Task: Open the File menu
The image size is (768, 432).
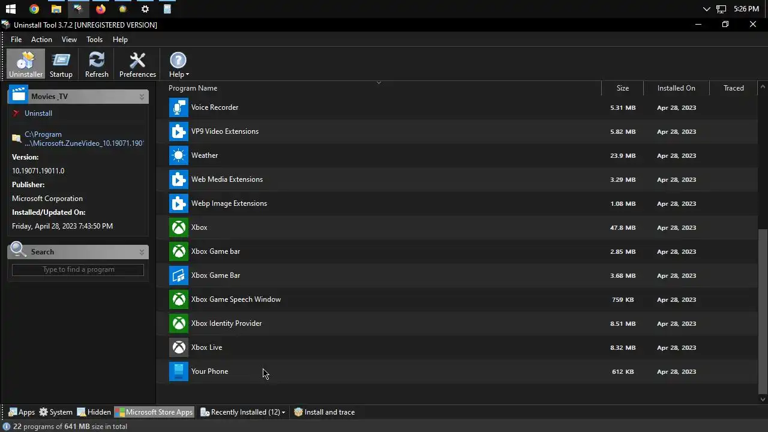Action: point(16,40)
